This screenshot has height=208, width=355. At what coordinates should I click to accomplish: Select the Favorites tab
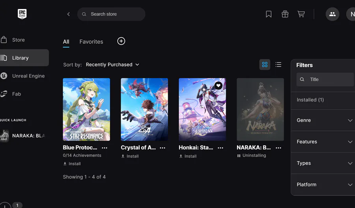point(91,42)
